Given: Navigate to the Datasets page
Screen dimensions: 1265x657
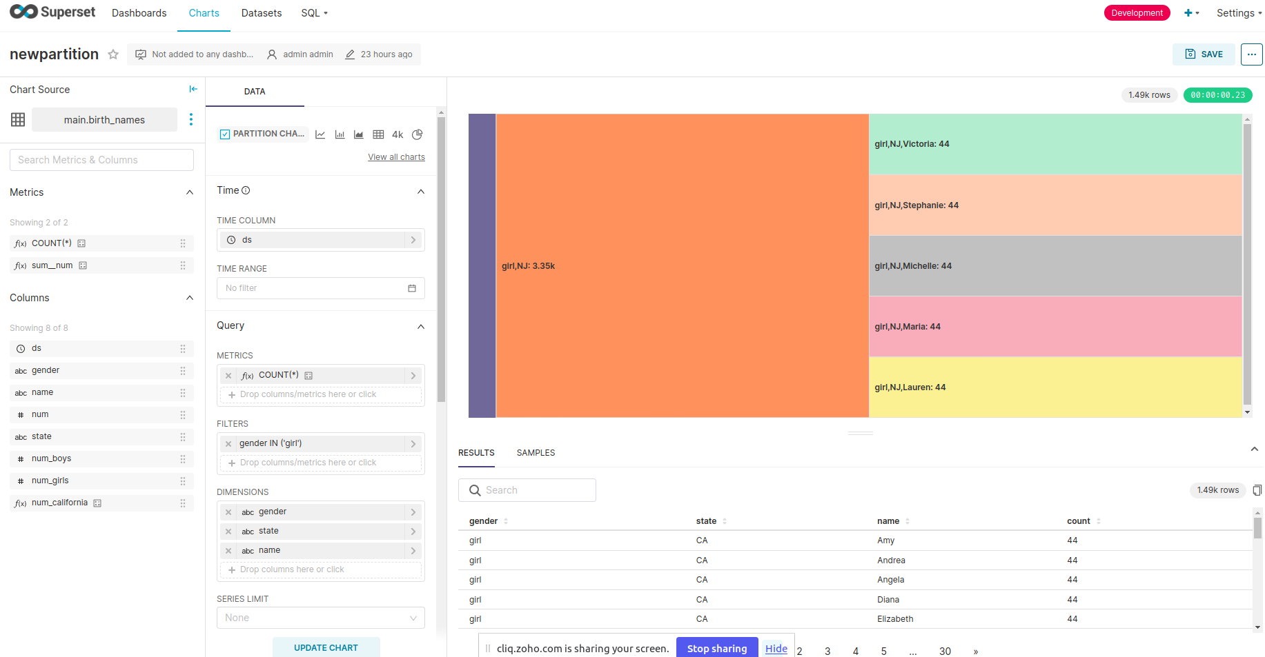Looking at the screenshot, I should [x=261, y=12].
